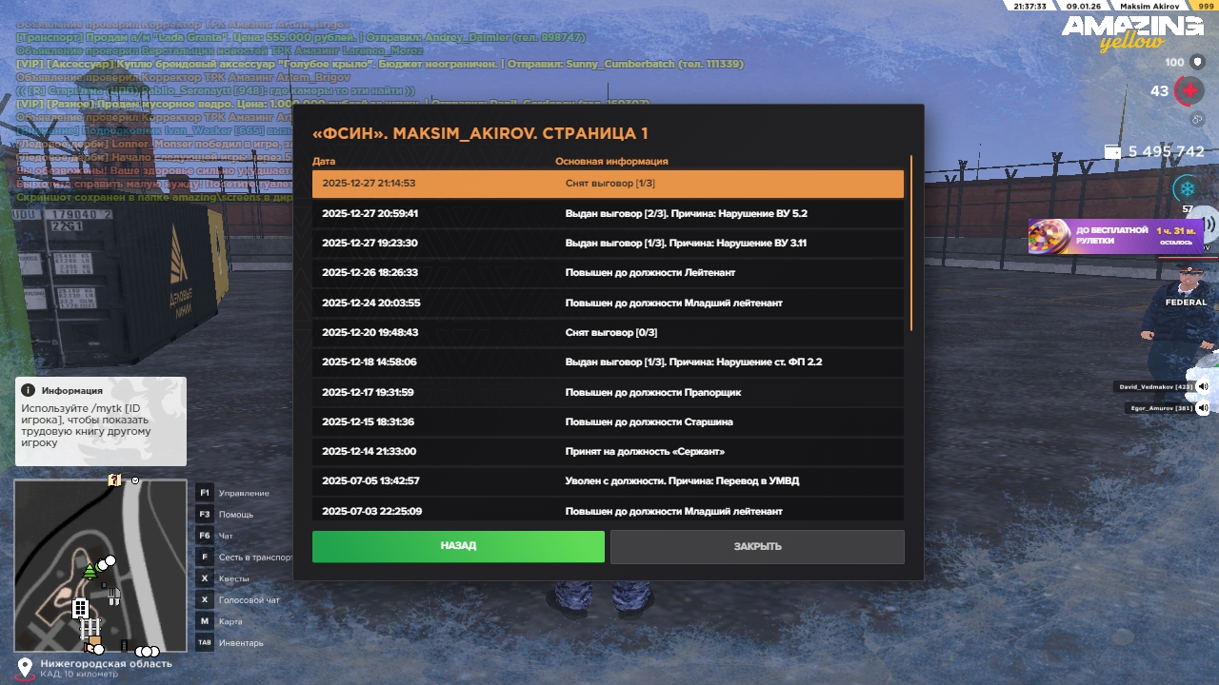Select row 'Снят выговор [0/3]'
The width and height of the screenshot is (1219, 685).
tap(608, 332)
